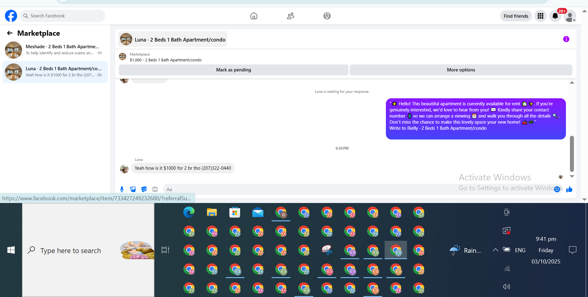
Task: Open File Explorer from the taskbar
Action: [212, 212]
